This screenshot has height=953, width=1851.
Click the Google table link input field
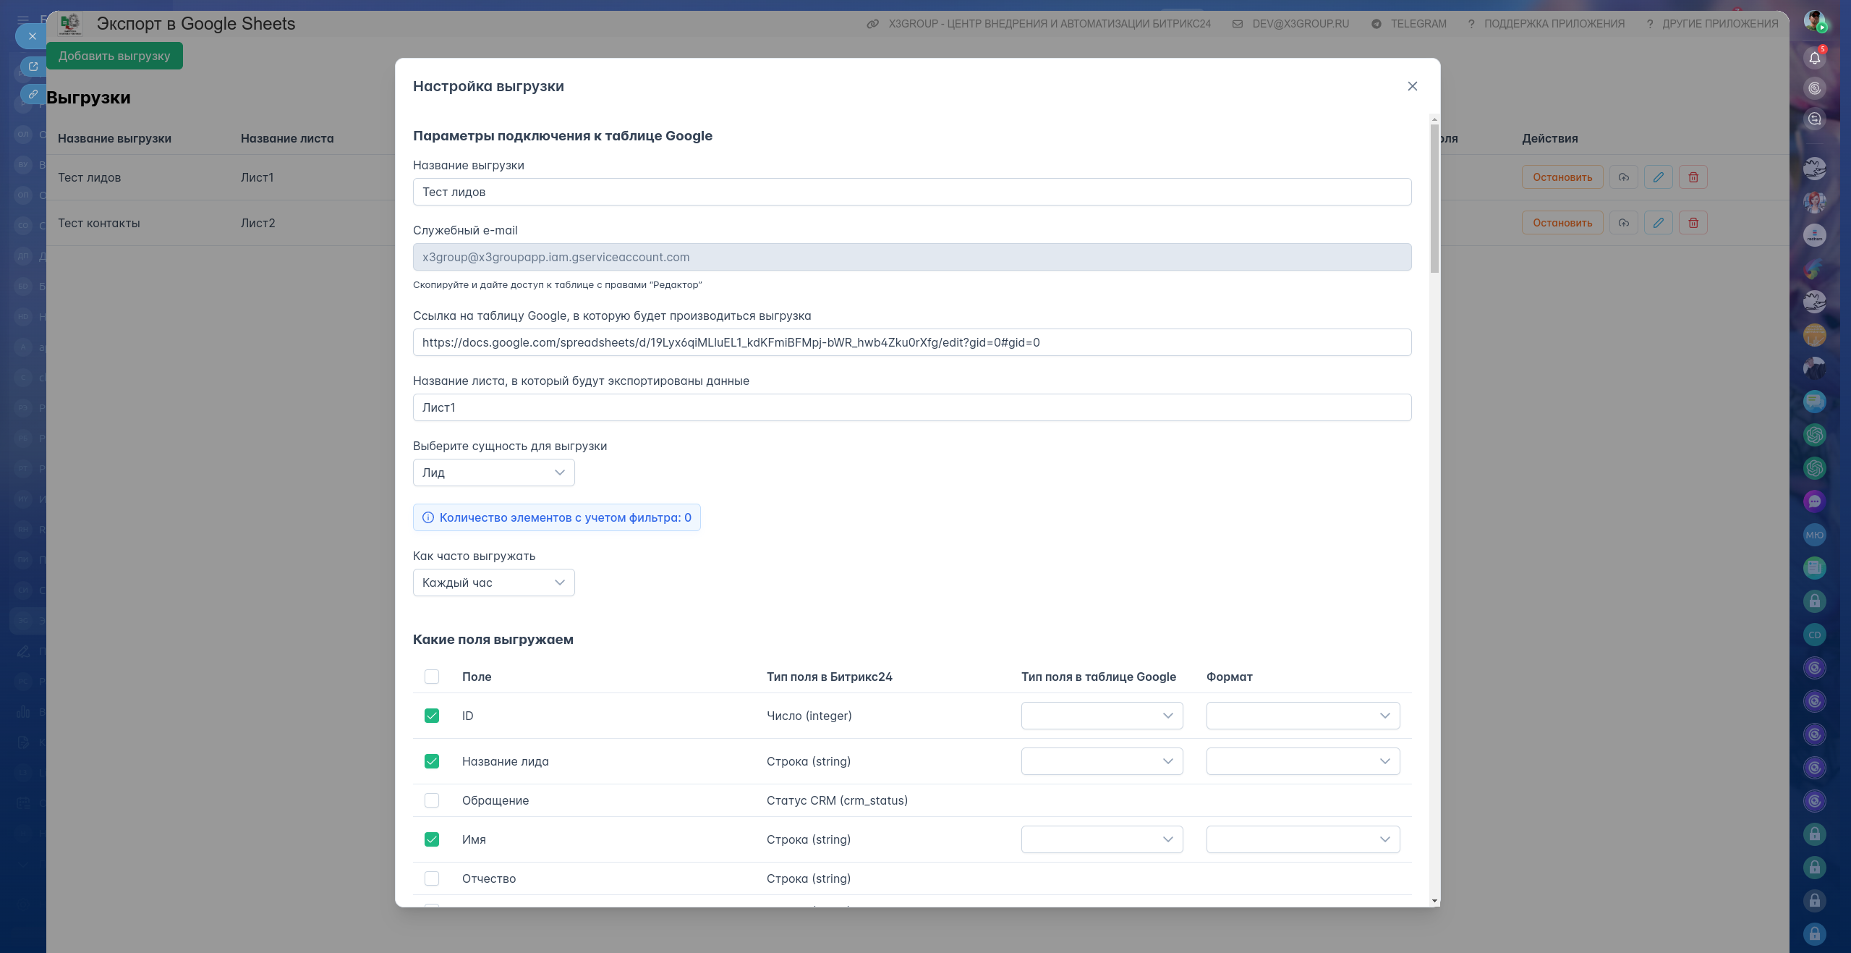click(911, 342)
